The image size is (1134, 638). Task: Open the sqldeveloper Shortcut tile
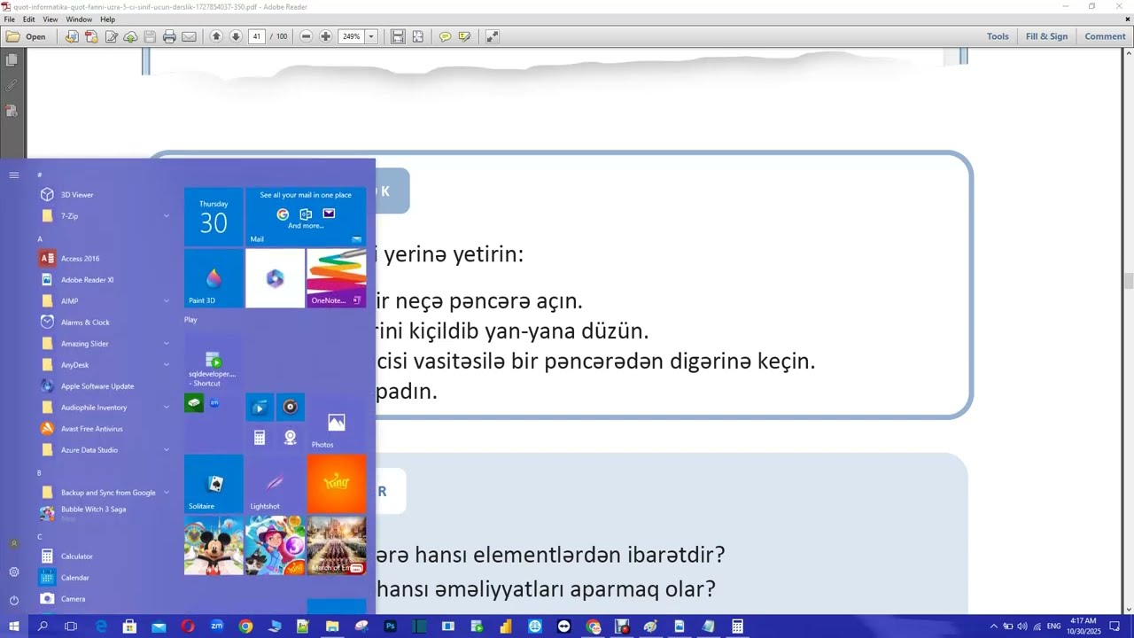[214, 362]
